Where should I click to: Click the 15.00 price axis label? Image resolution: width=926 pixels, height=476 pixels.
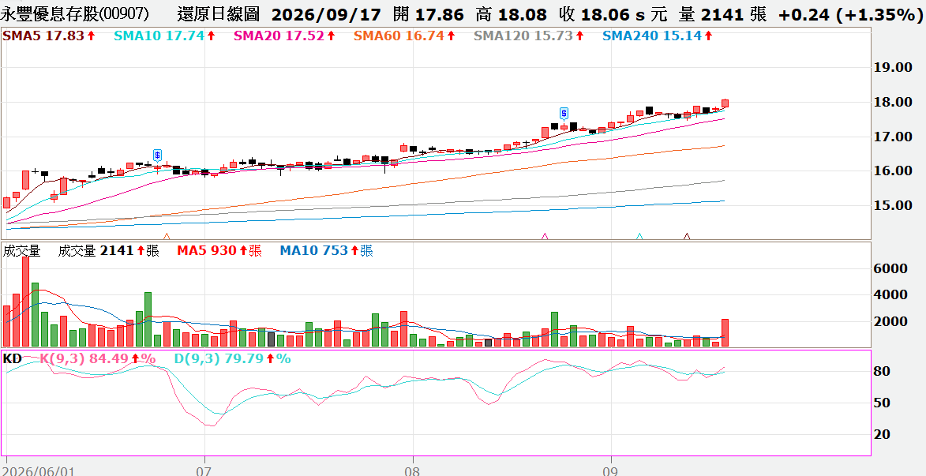(x=892, y=205)
